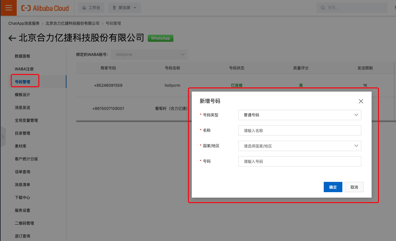Viewport: 396px width, 241px height.
Task: Click phone number +8615007109001
Action: click(108, 109)
